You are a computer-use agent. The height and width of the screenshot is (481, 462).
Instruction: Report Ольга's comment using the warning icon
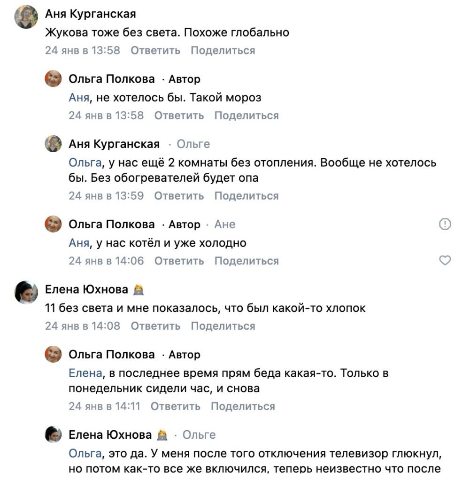445,225
